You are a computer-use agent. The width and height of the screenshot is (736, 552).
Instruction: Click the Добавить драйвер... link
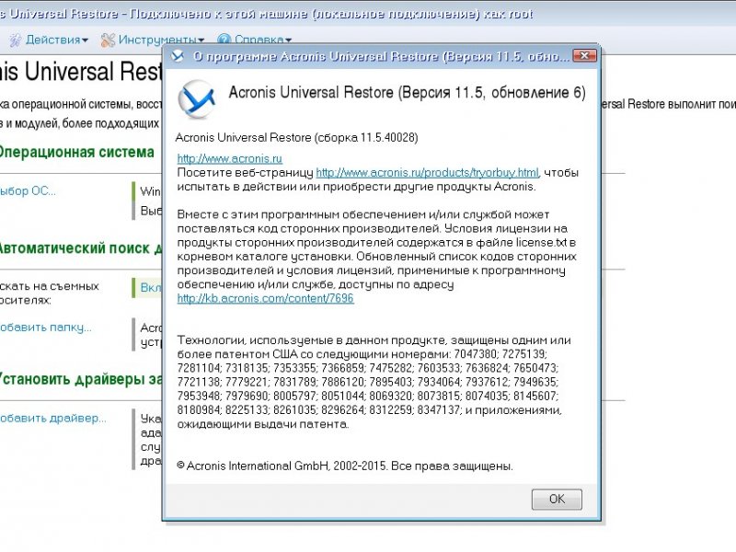(52, 418)
